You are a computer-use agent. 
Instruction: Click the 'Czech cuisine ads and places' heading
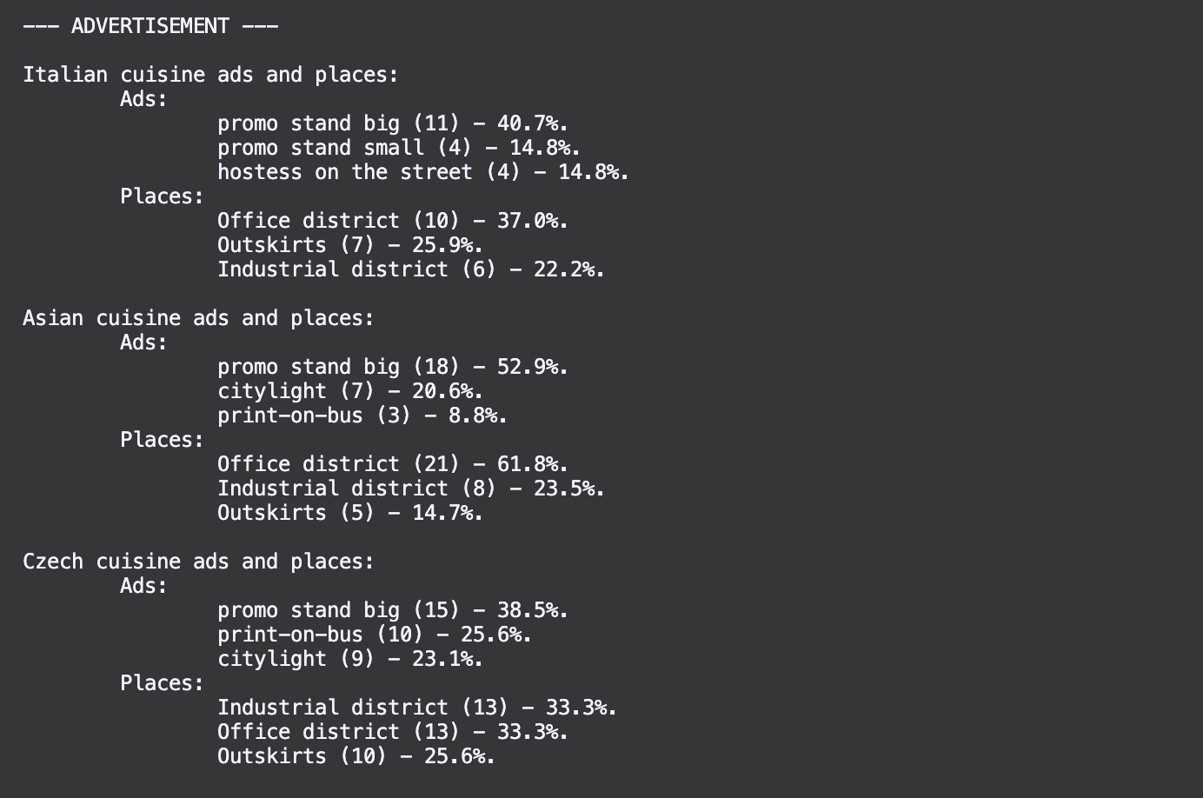[198, 562]
